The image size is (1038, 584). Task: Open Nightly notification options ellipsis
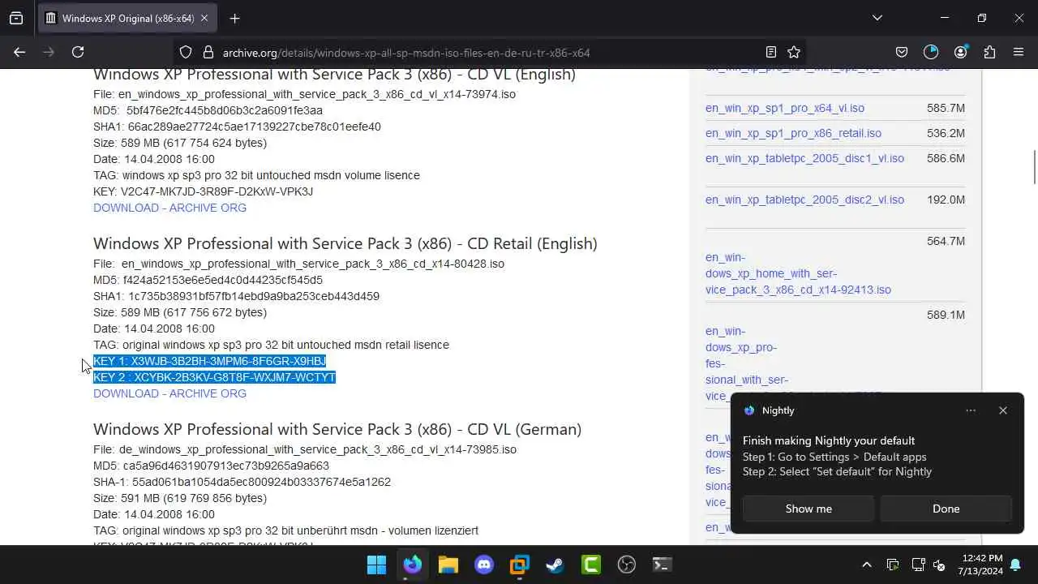[971, 410]
